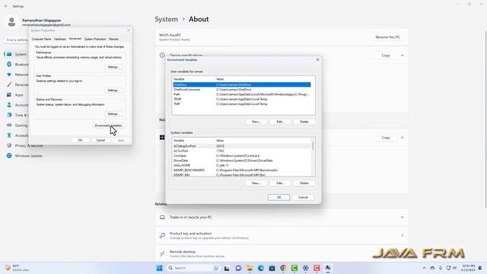
Task: Open the weather widget on the taskbar
Action: [x=17, y=268]
